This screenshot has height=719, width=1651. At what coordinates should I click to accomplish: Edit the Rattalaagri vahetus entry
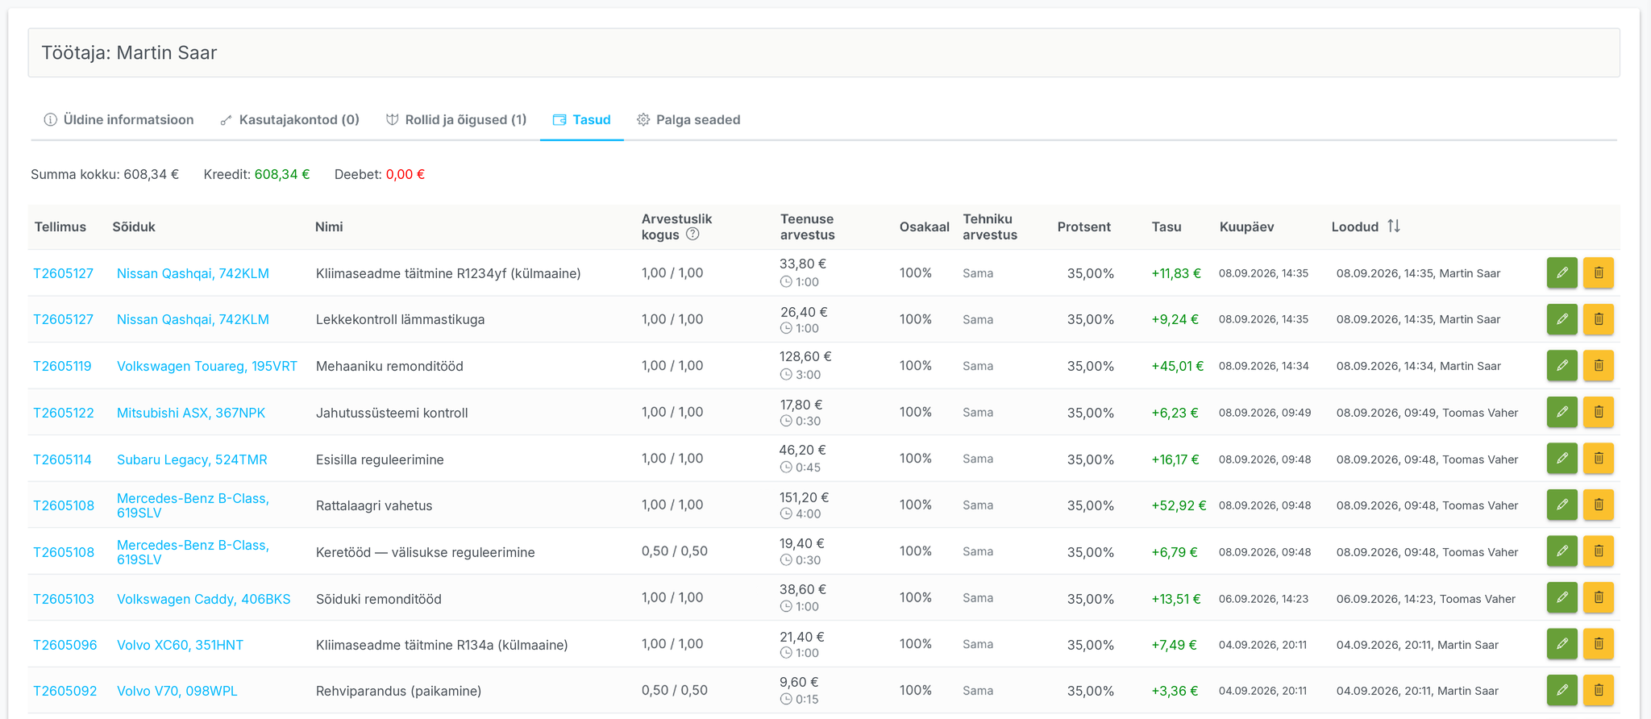point(1562,505)
